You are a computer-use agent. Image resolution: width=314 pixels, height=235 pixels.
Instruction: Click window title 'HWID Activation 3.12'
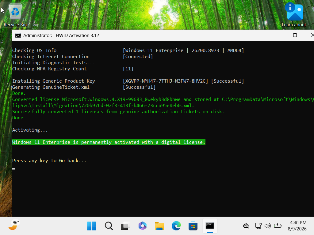click(x=77, y=35)
